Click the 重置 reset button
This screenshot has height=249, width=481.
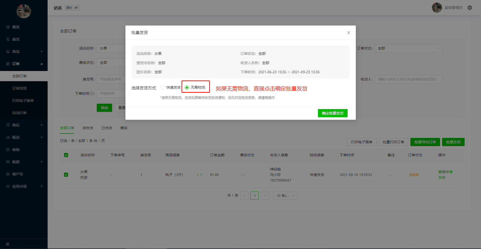120,108
